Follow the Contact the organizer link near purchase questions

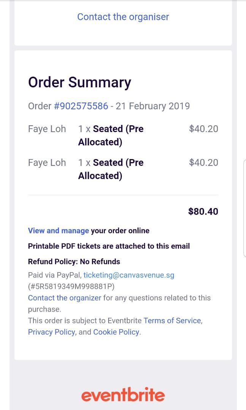click(x=65, y=298)
